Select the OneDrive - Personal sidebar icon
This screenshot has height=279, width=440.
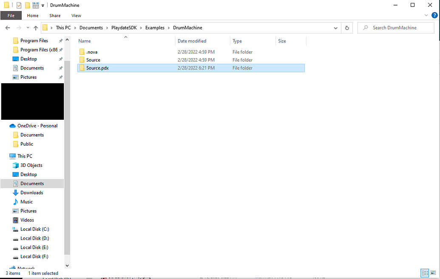pos(13,126)
